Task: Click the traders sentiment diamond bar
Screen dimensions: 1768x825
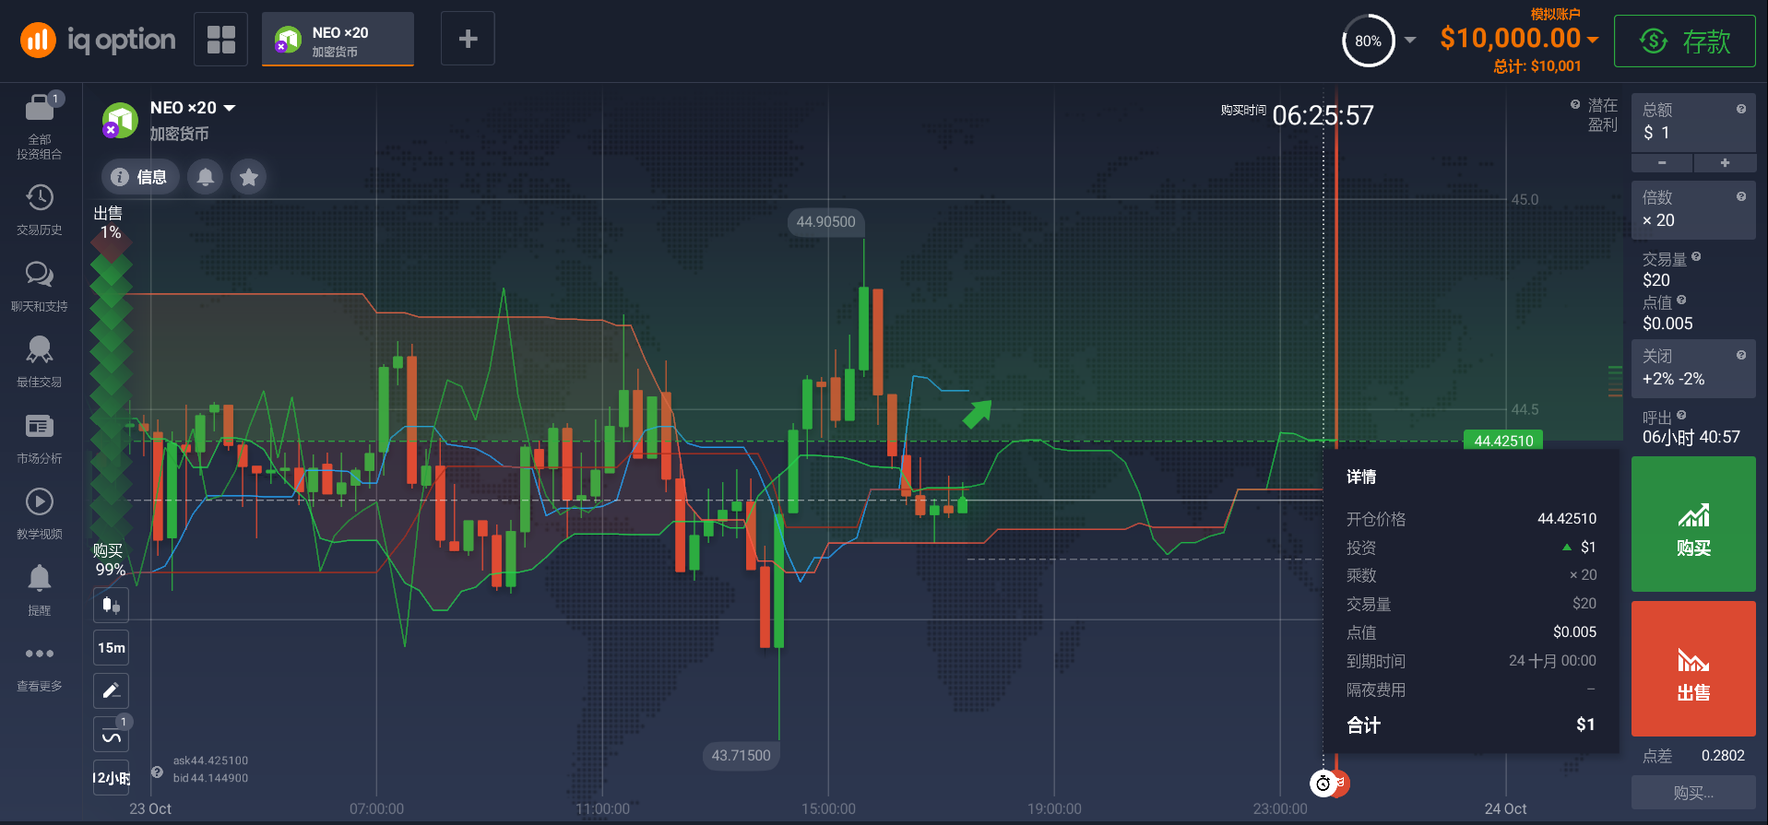Action: 111,392
